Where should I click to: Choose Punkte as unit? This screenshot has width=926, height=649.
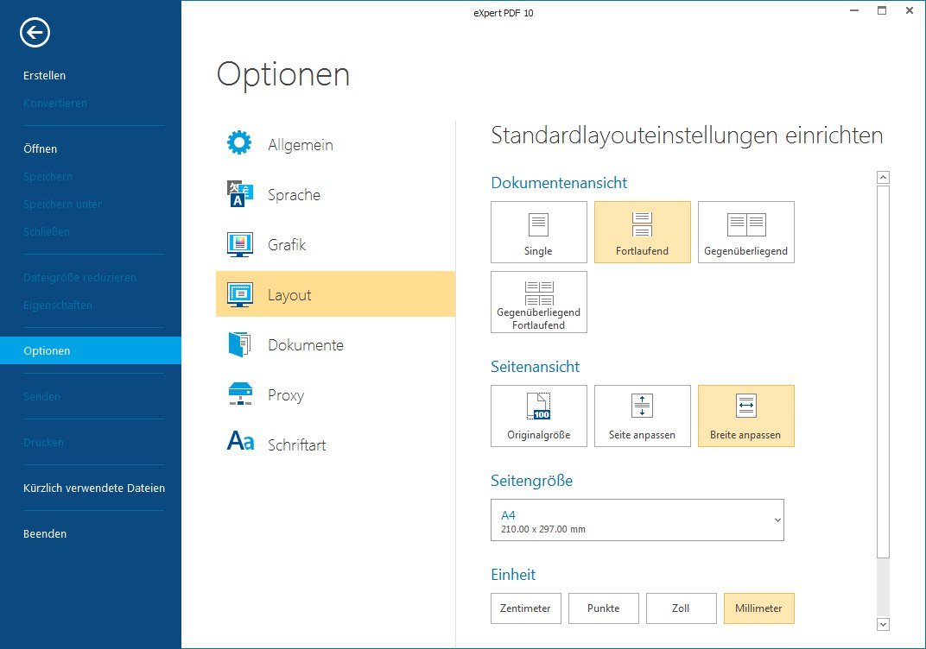coord(604,608)
